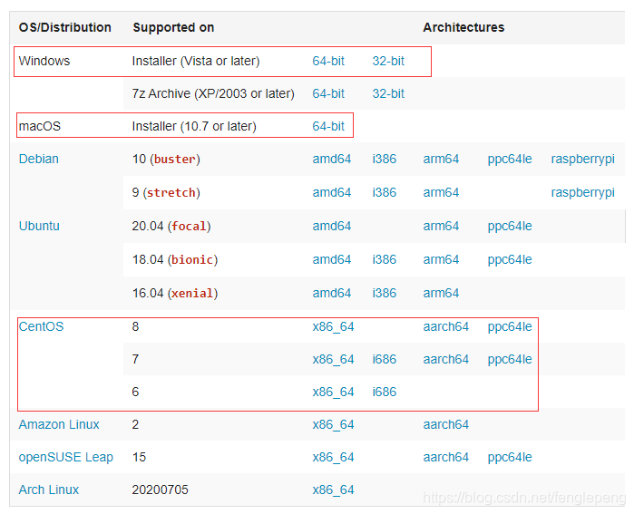Download 7z Archive 32-bit

pos(388,93)
